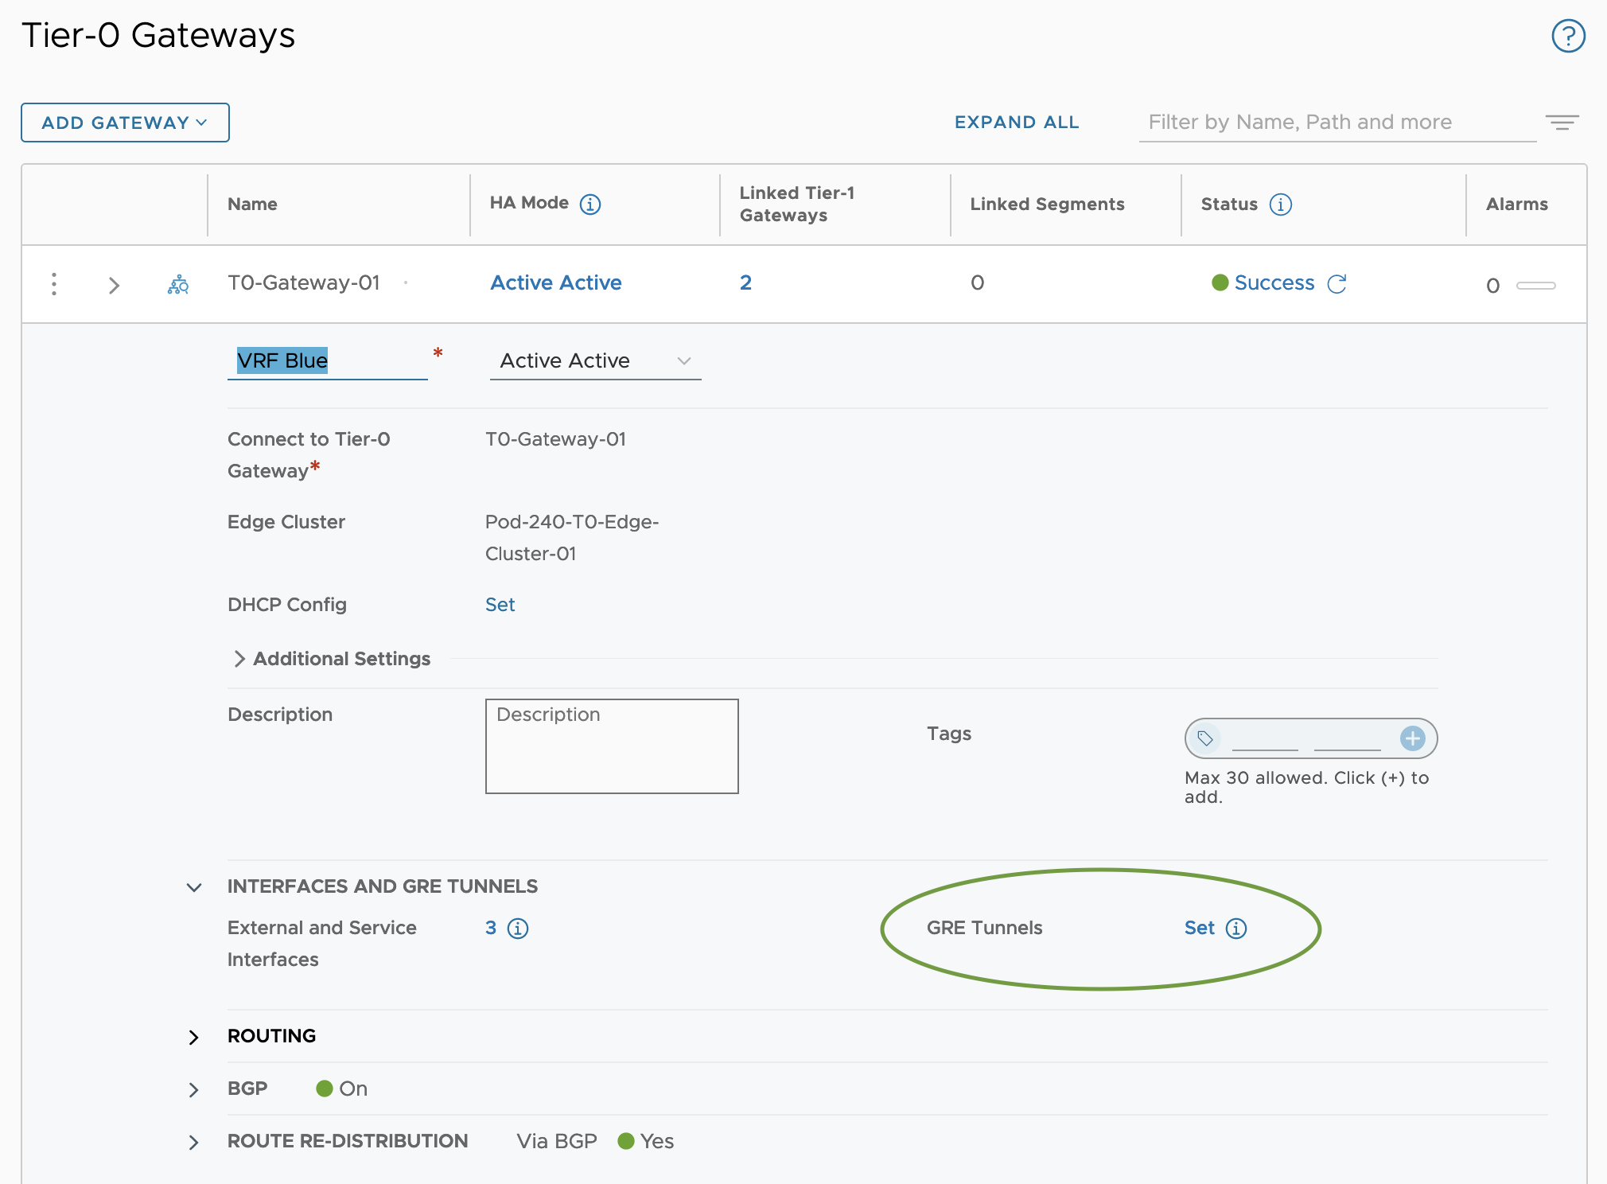
Task: Refresh the T0-Gateway-01 status
Action: point(1337,284)
